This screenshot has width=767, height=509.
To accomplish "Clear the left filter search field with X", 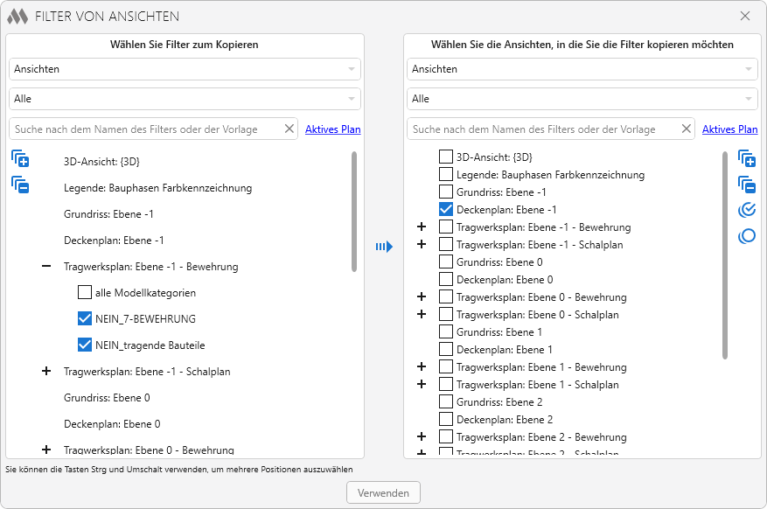I will point(289,129).
